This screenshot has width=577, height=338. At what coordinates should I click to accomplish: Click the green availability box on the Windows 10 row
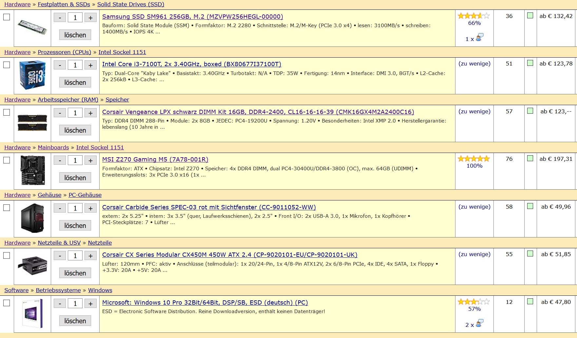pyautogui.click(x=530, y=301)
